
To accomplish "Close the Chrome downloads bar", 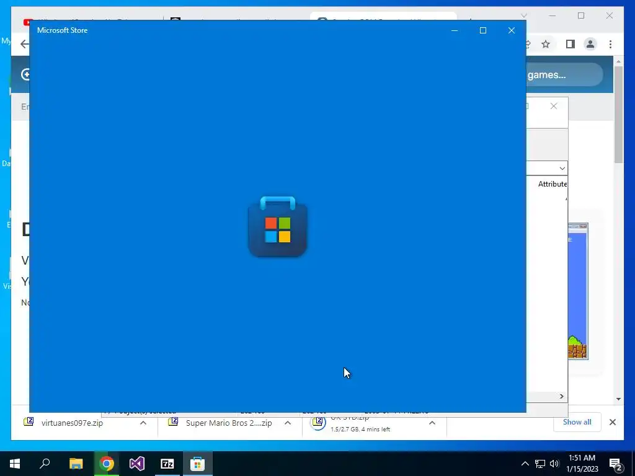I will [x=612, y=422].
